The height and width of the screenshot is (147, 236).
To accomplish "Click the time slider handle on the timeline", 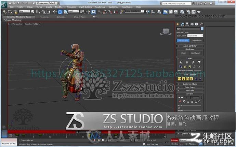I will pos(89,132).
